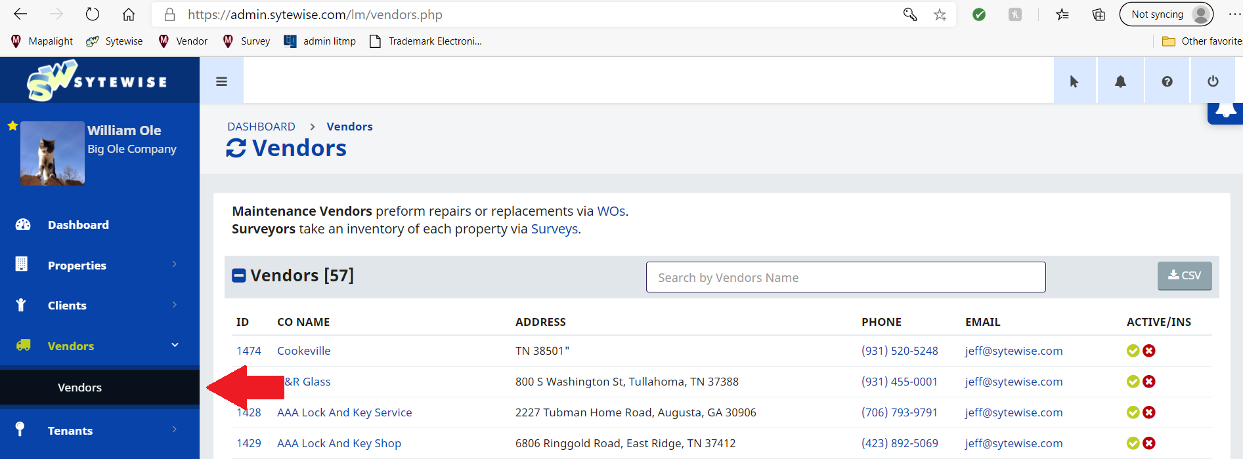The height and width of the screenshot is (459, 1243).
Task: Download the CSV export
Action: point(1185,275)
